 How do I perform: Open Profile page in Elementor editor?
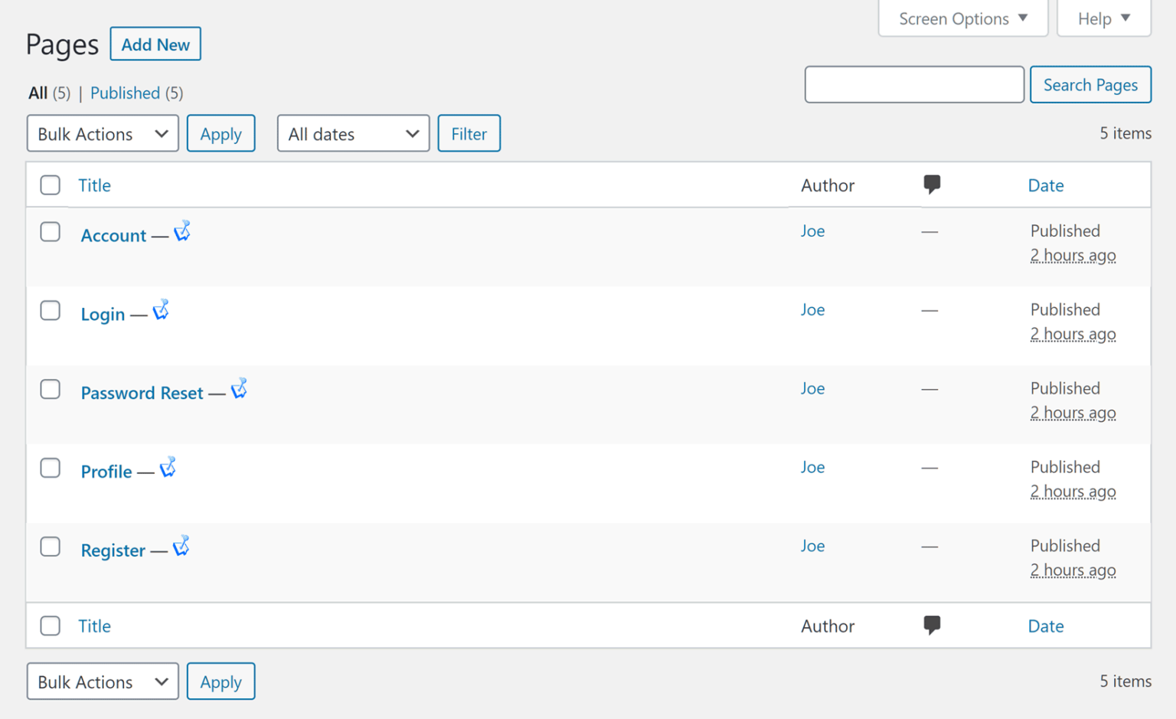[x=168, y=467]
